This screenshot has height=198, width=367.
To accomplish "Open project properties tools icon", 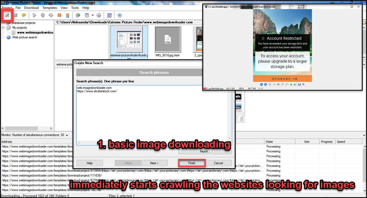I will point(16,15).
